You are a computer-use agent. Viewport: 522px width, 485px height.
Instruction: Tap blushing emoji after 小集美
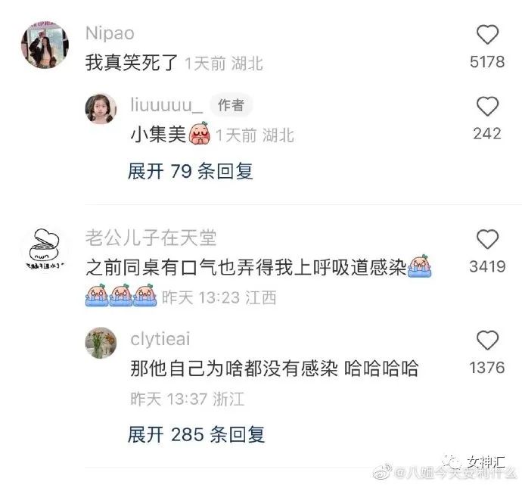(x=200, y=133)
